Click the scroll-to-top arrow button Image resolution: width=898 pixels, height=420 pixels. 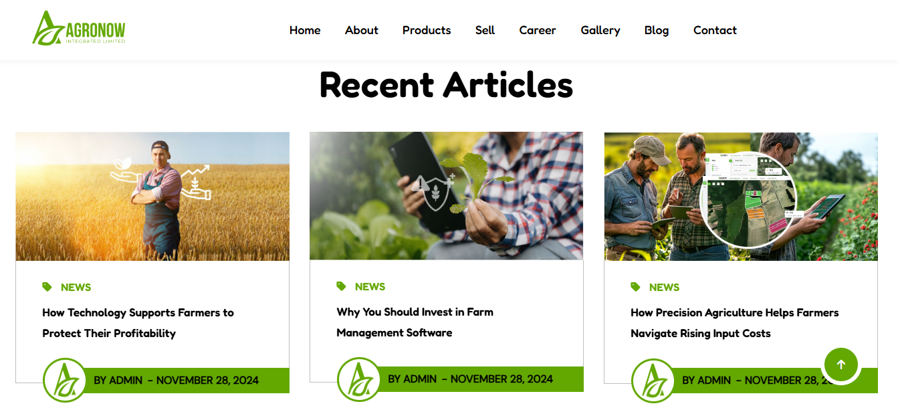coord(841,364)
